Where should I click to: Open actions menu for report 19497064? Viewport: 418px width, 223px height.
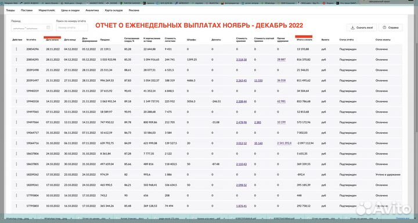click(16, 122)
